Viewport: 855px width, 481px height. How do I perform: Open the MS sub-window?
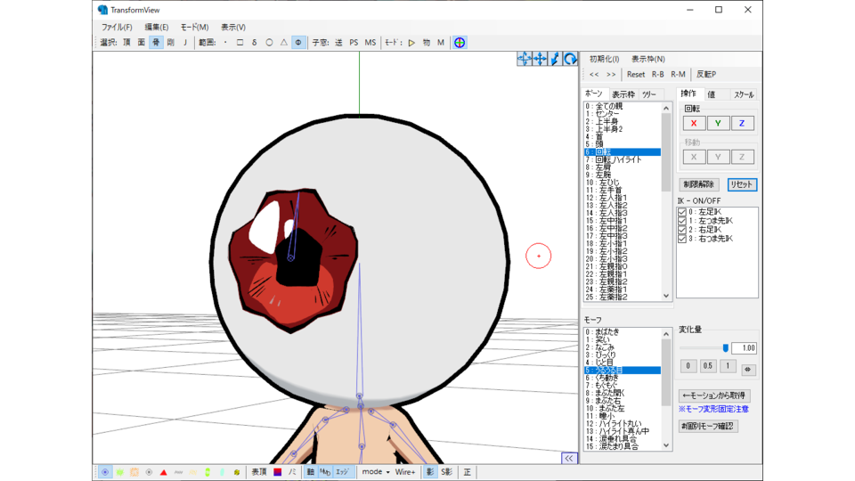[x=370, y=43]
